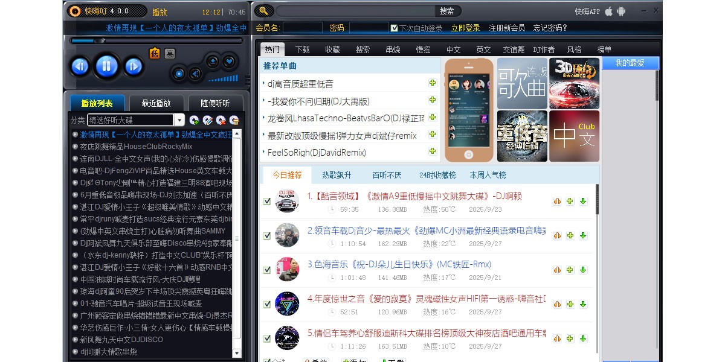This screenshot has width=725, height=362.
Task: Click the heart favorite icon in the player
Action: tap(228, 62)
